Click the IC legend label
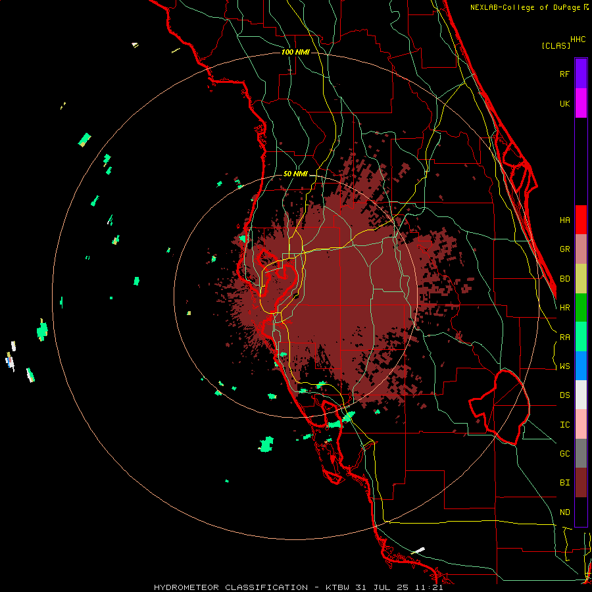Viewport: 592px width, 592px height. click(564, 425)
